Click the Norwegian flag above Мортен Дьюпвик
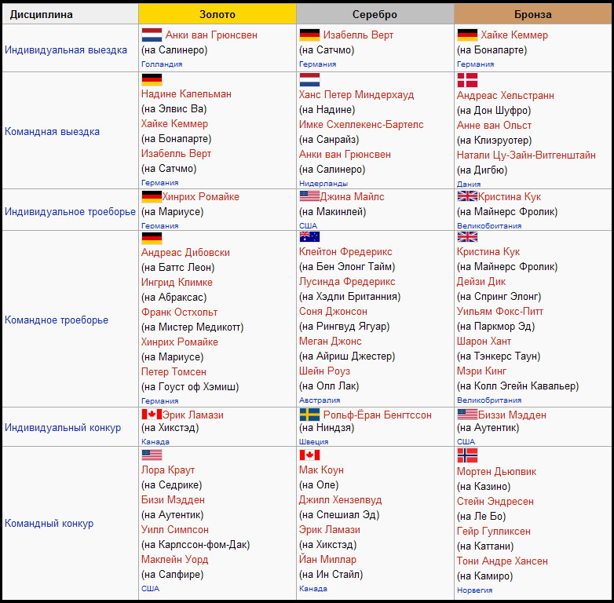 [x=467, y=455]
